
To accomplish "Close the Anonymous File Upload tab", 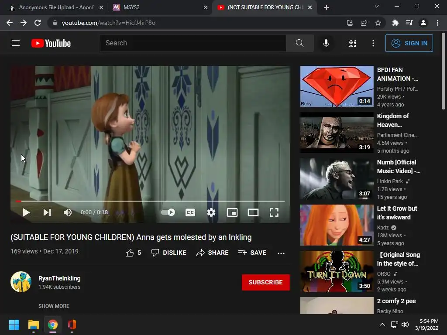I will pyautogui.click(x=101, y=7).
